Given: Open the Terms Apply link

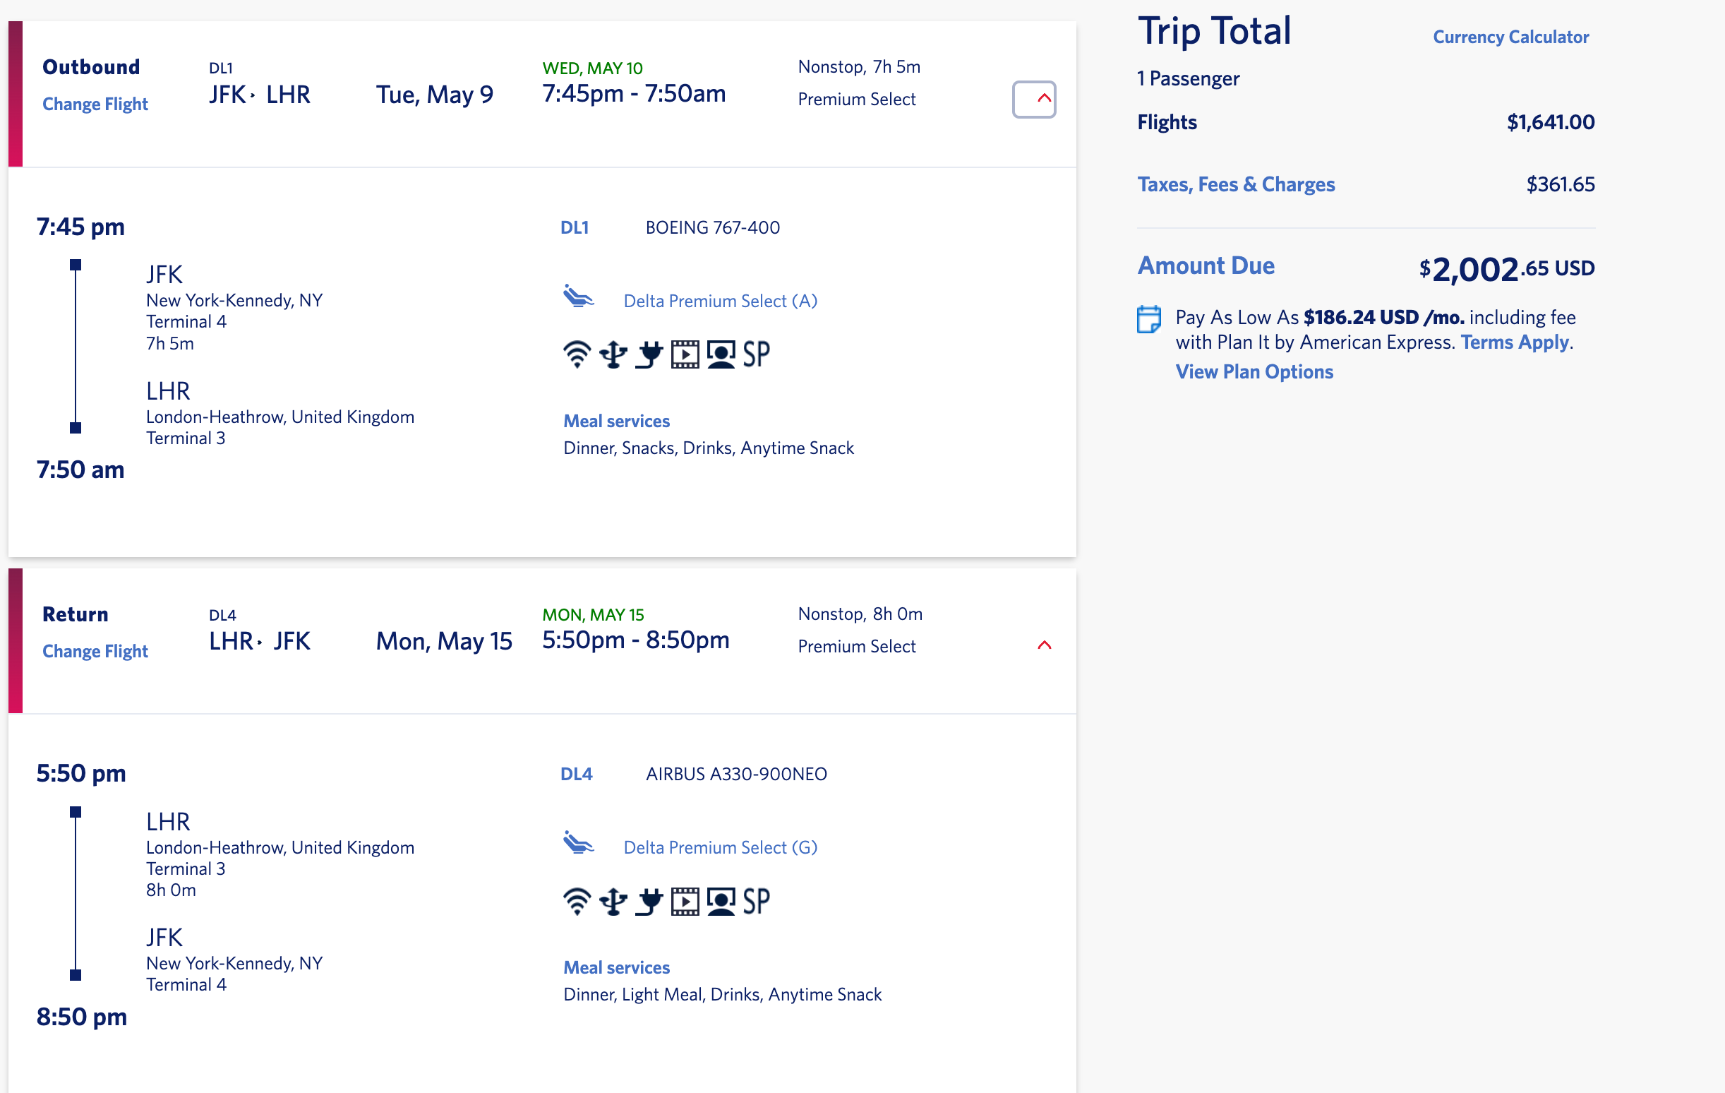Looking at the screenshot, I should (1515, 342).
